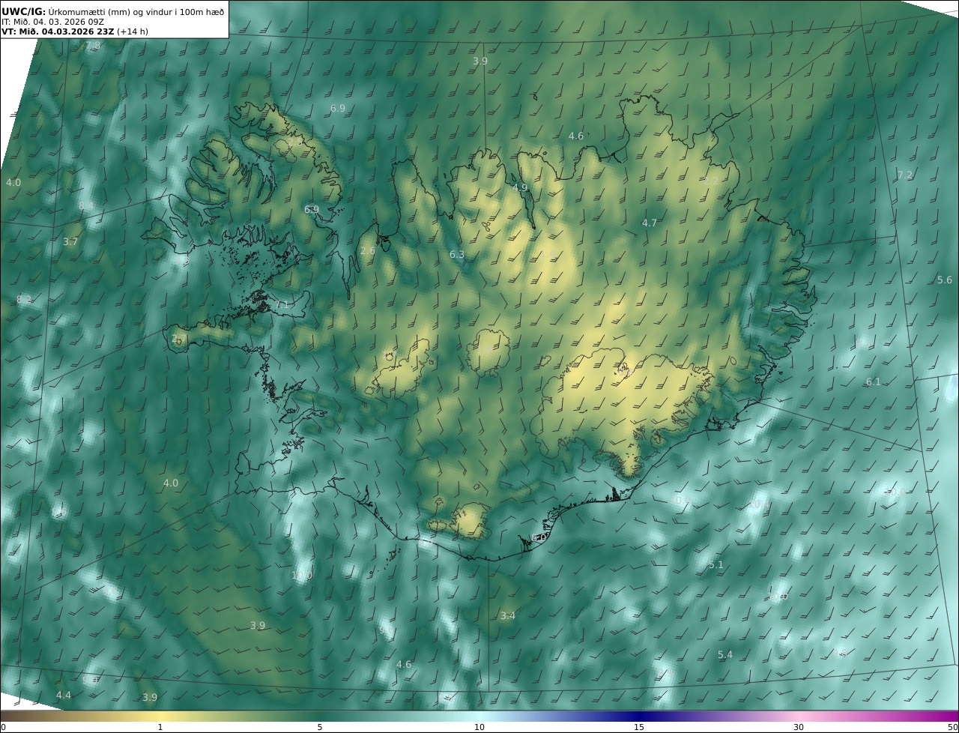Image resolution: width=959 pixels, height=733 pixels.
Task: Click the 5.4 value label
Action: pyautogui.click(x=725, y=655)
